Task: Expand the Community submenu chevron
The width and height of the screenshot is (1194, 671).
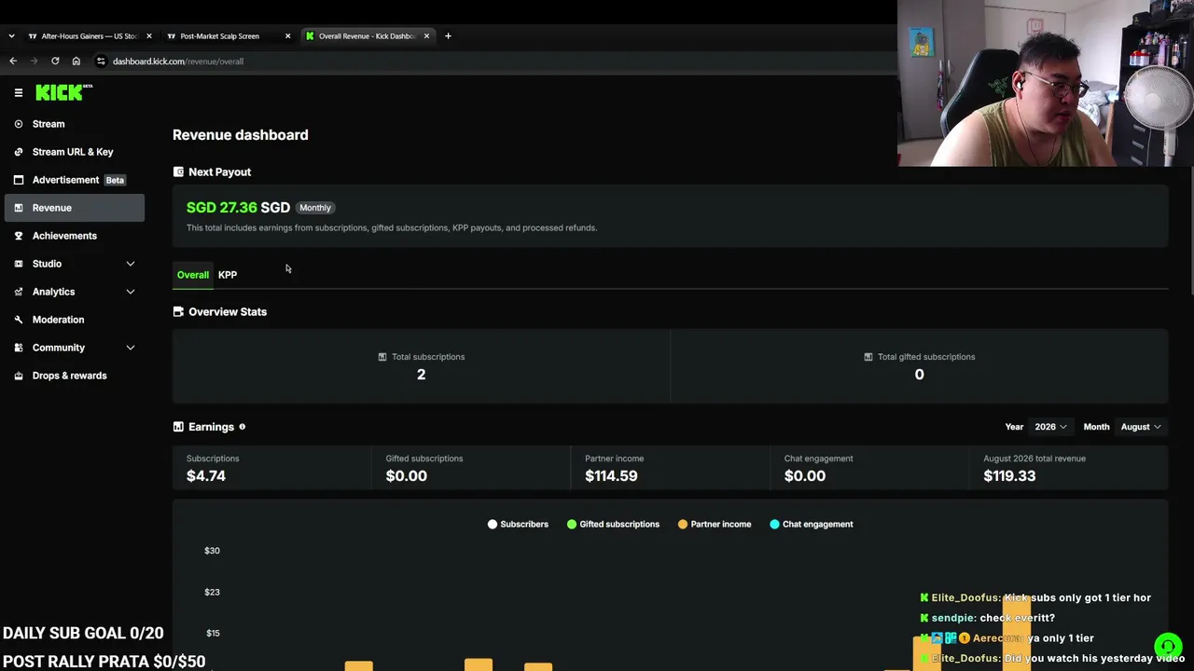Action: [131, 348]
